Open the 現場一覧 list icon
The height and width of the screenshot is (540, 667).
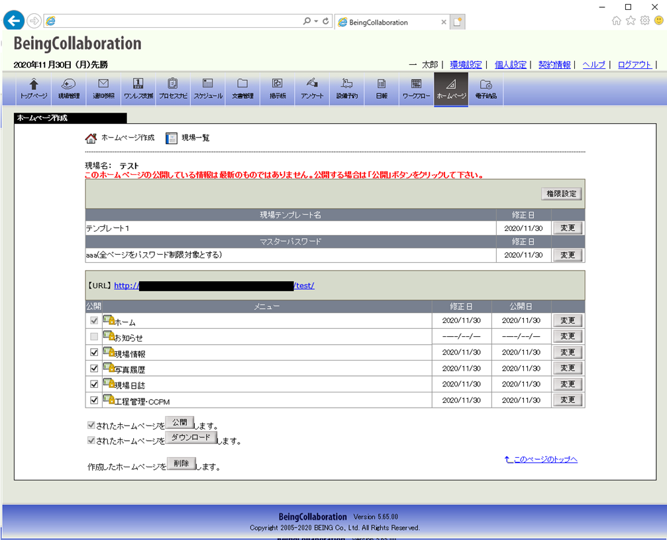[x=172, y=138]
